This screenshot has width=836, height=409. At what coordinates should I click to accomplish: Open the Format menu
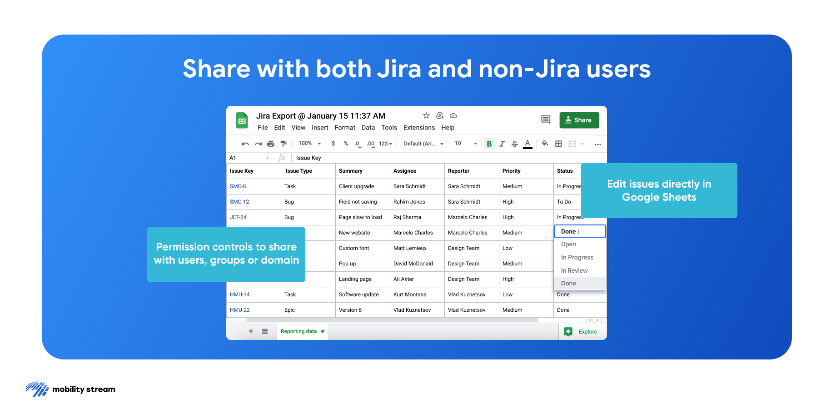click(x=345, y=128)
